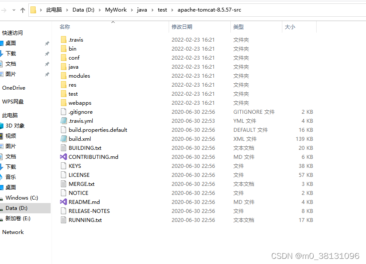Screen dimensions: 366x264
Task: Click README.md Visual Studio icon
Action: pyautogui.click(x=64, y=202)
